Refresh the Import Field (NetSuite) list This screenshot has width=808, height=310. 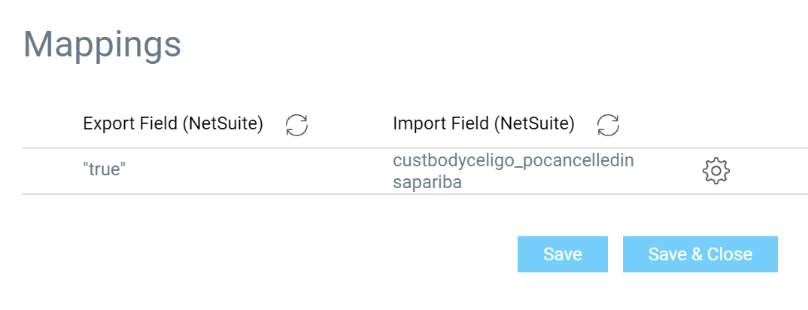coord(608,125)
